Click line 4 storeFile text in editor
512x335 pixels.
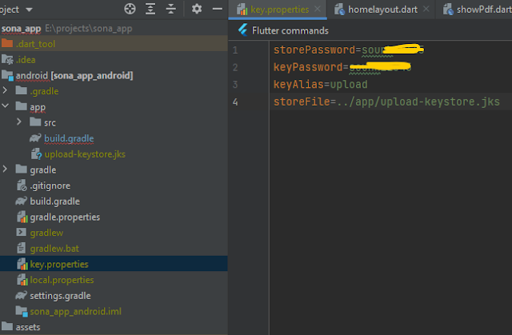coord(384,102)
